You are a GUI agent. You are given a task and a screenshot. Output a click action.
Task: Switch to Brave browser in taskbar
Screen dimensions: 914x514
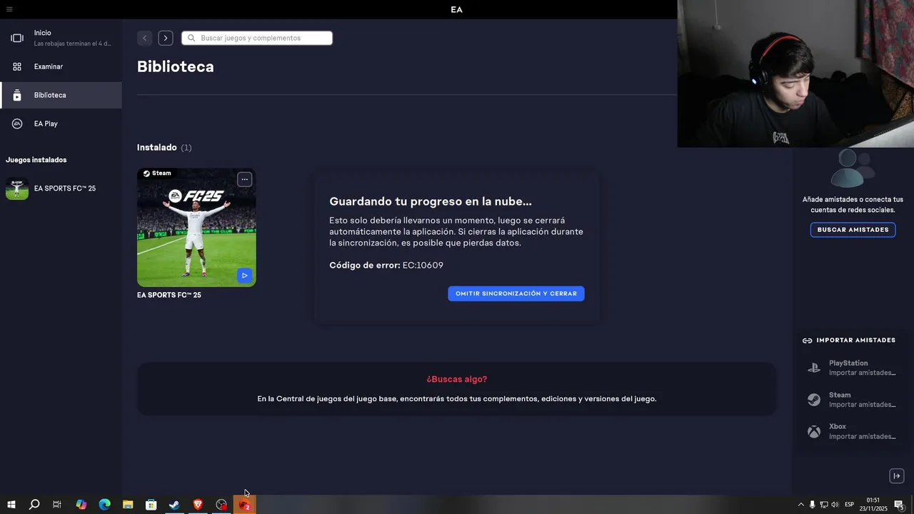point(198,505)
